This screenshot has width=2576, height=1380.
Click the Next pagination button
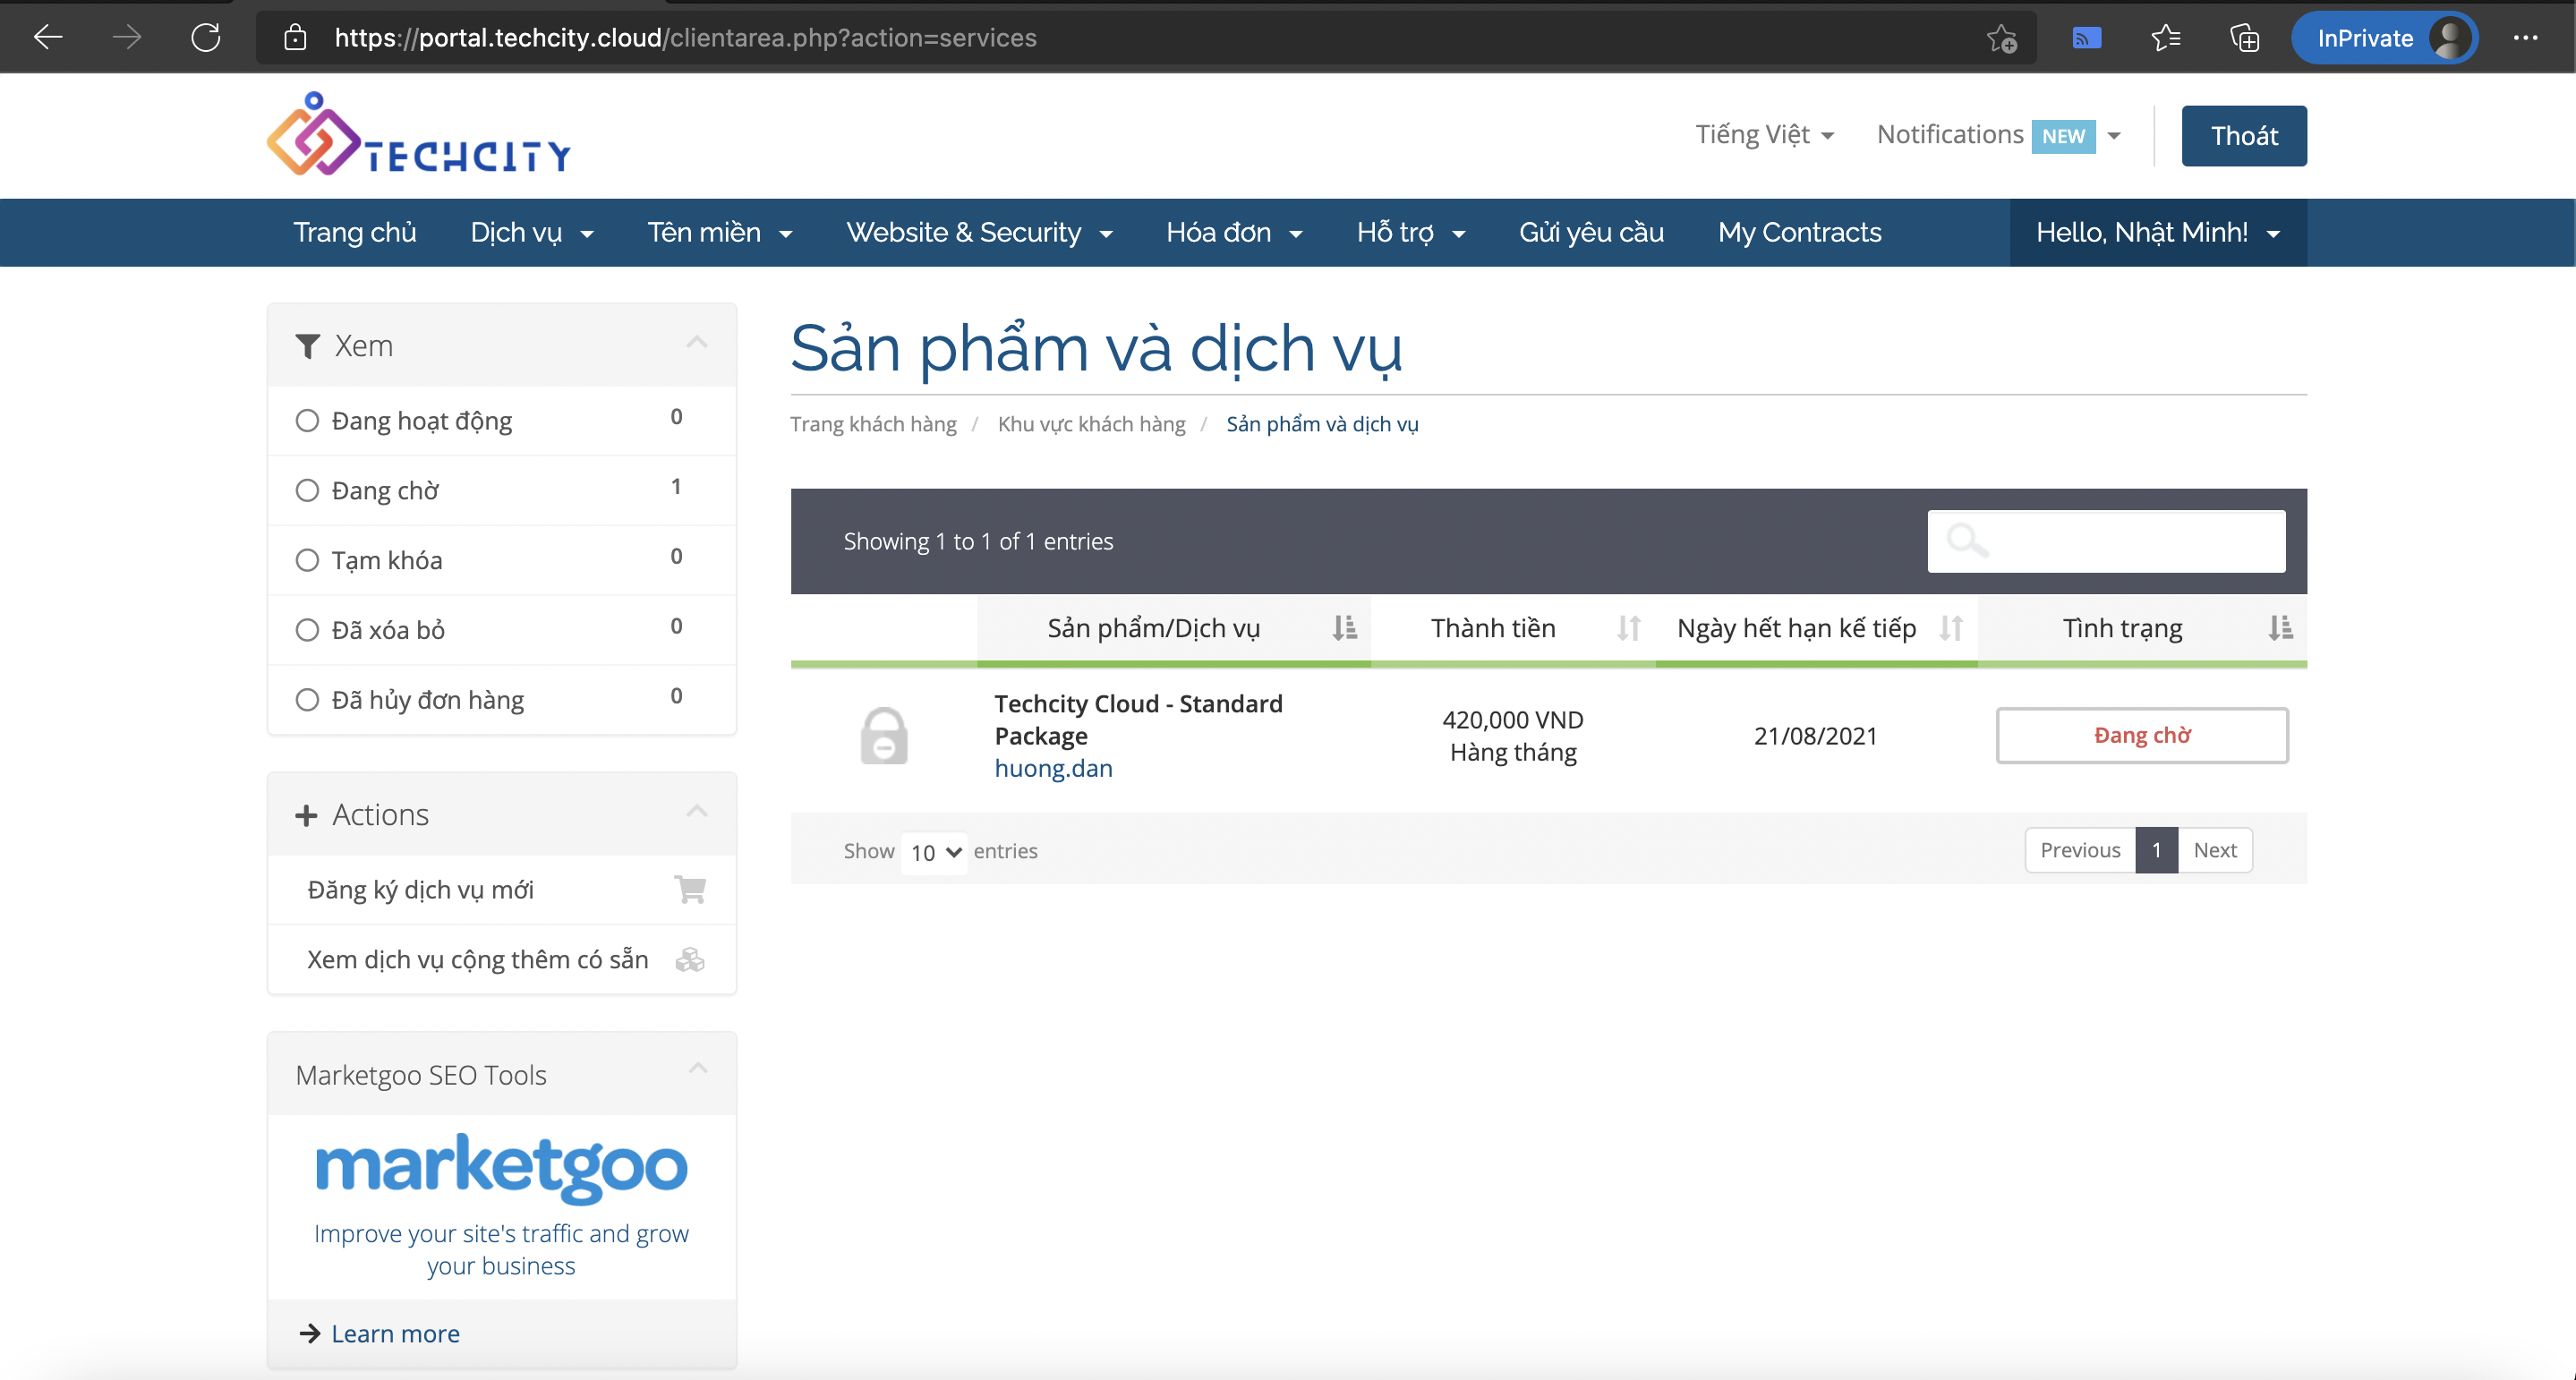click(2215, 850)
